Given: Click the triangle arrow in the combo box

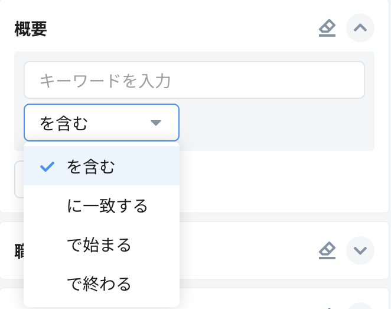Looking at the screenshot, I should [x=156, y=123].
